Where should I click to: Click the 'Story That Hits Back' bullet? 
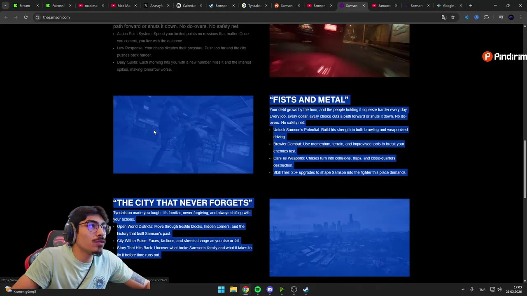(x=184, y=251)
